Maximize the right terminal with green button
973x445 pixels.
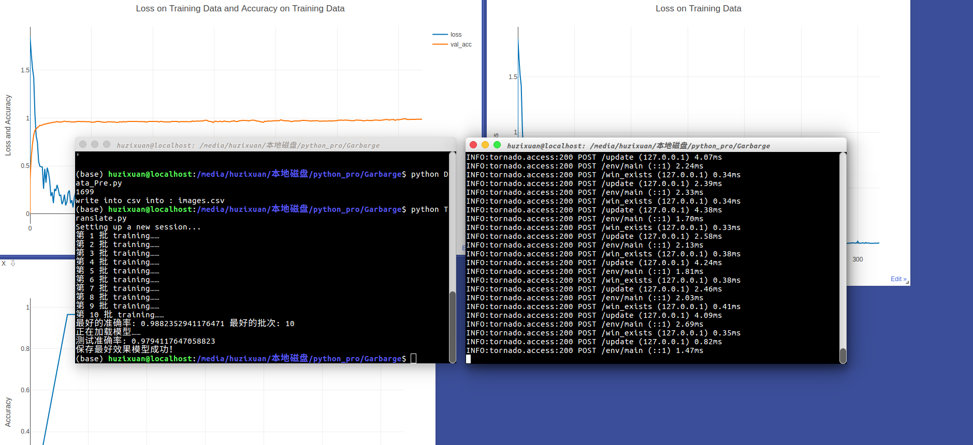coord(497,145)
